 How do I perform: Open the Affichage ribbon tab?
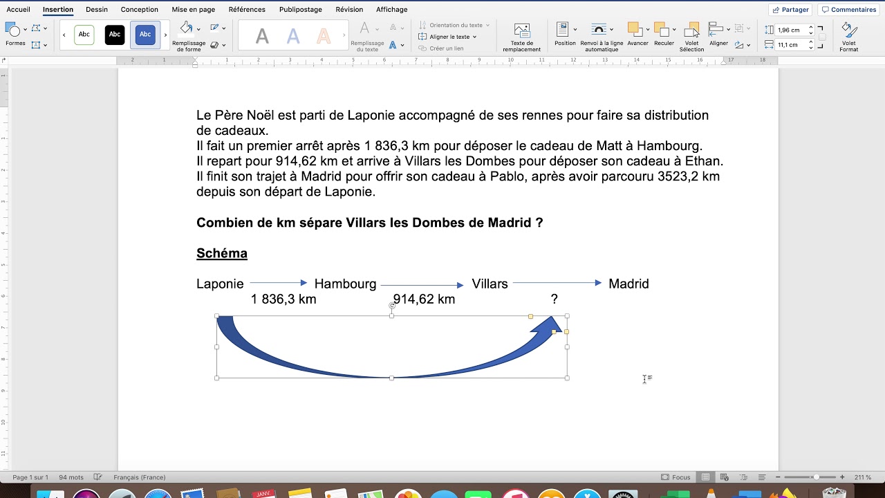coord(391,10)
